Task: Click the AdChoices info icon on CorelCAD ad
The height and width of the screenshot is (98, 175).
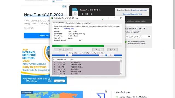Action: [63, 7]
